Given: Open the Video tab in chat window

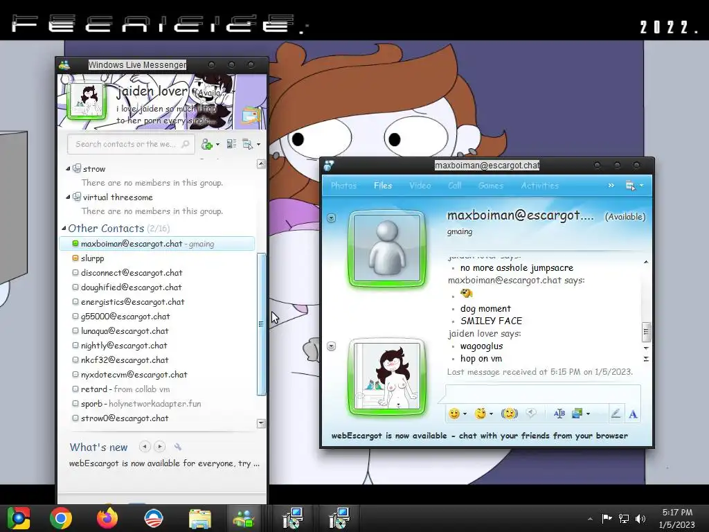Looking at the screenshot, I should (x=420, y=186).
